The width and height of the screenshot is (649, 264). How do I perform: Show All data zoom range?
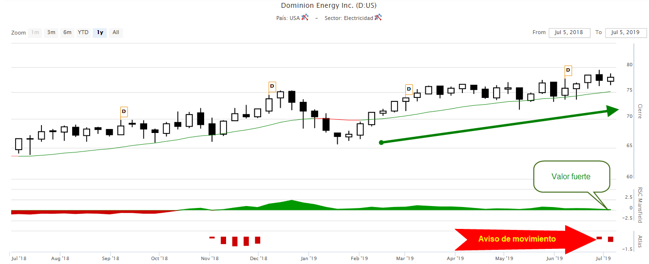click(x=116, y=33)
